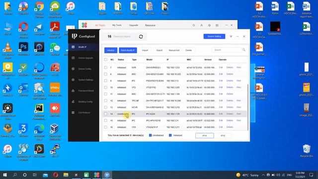Check the box for device No. 7 NVR
Screen dimensions: 318x179
[x=106, y=68]
